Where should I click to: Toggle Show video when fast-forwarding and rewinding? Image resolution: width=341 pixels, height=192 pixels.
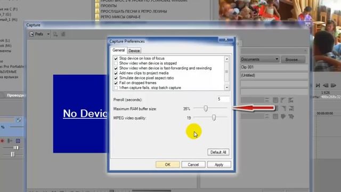116,68
